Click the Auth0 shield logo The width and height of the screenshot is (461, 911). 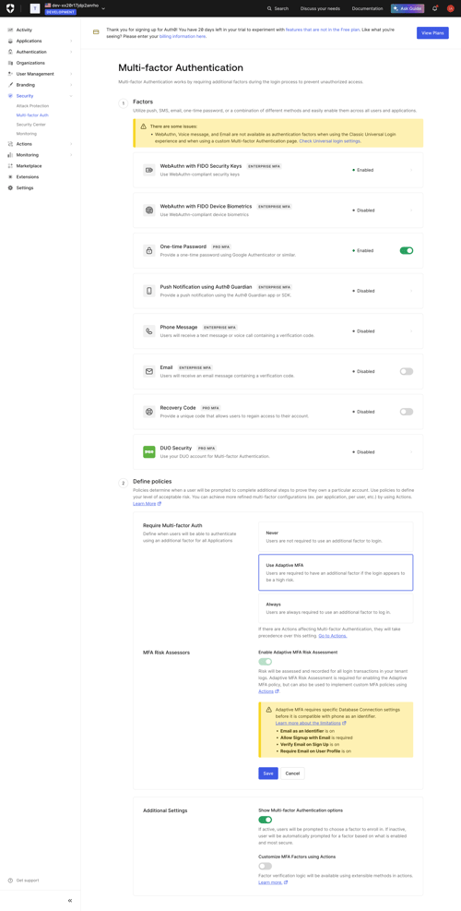11,8
